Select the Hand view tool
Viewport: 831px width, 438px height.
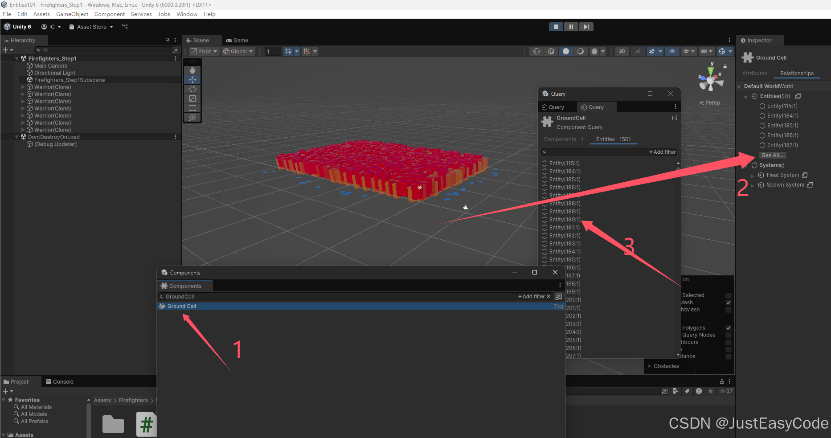pos(192,70)
